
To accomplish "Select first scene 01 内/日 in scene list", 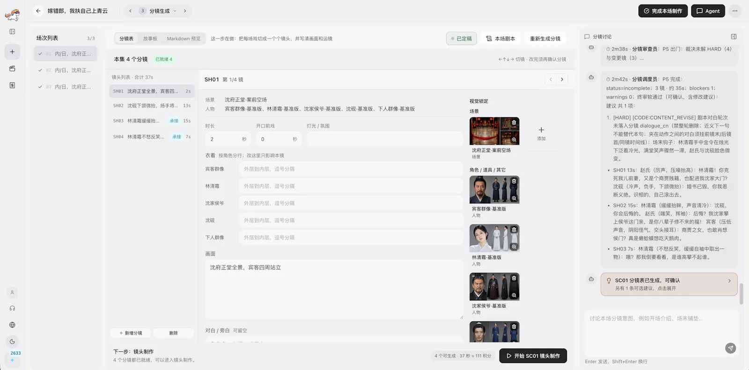I will click(x=66, y=54).
